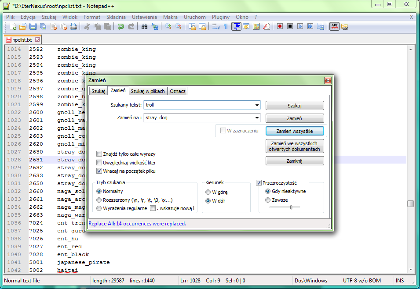Click the Paste clipboard icon
Viewport: 420px width, 289px height.
click(x=107, y=26)
